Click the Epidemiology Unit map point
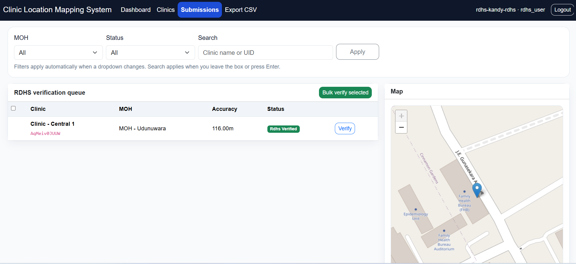Image resolution: width=576 pixels, height=264 pixels. pyautogui.click(x=416, y=209)
